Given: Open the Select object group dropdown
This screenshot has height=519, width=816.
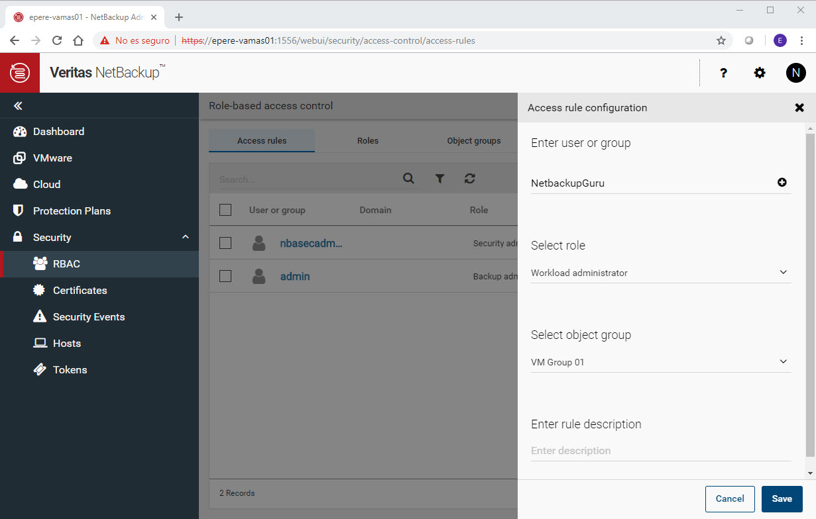Looking at the screenshot, I should [661, 362].
